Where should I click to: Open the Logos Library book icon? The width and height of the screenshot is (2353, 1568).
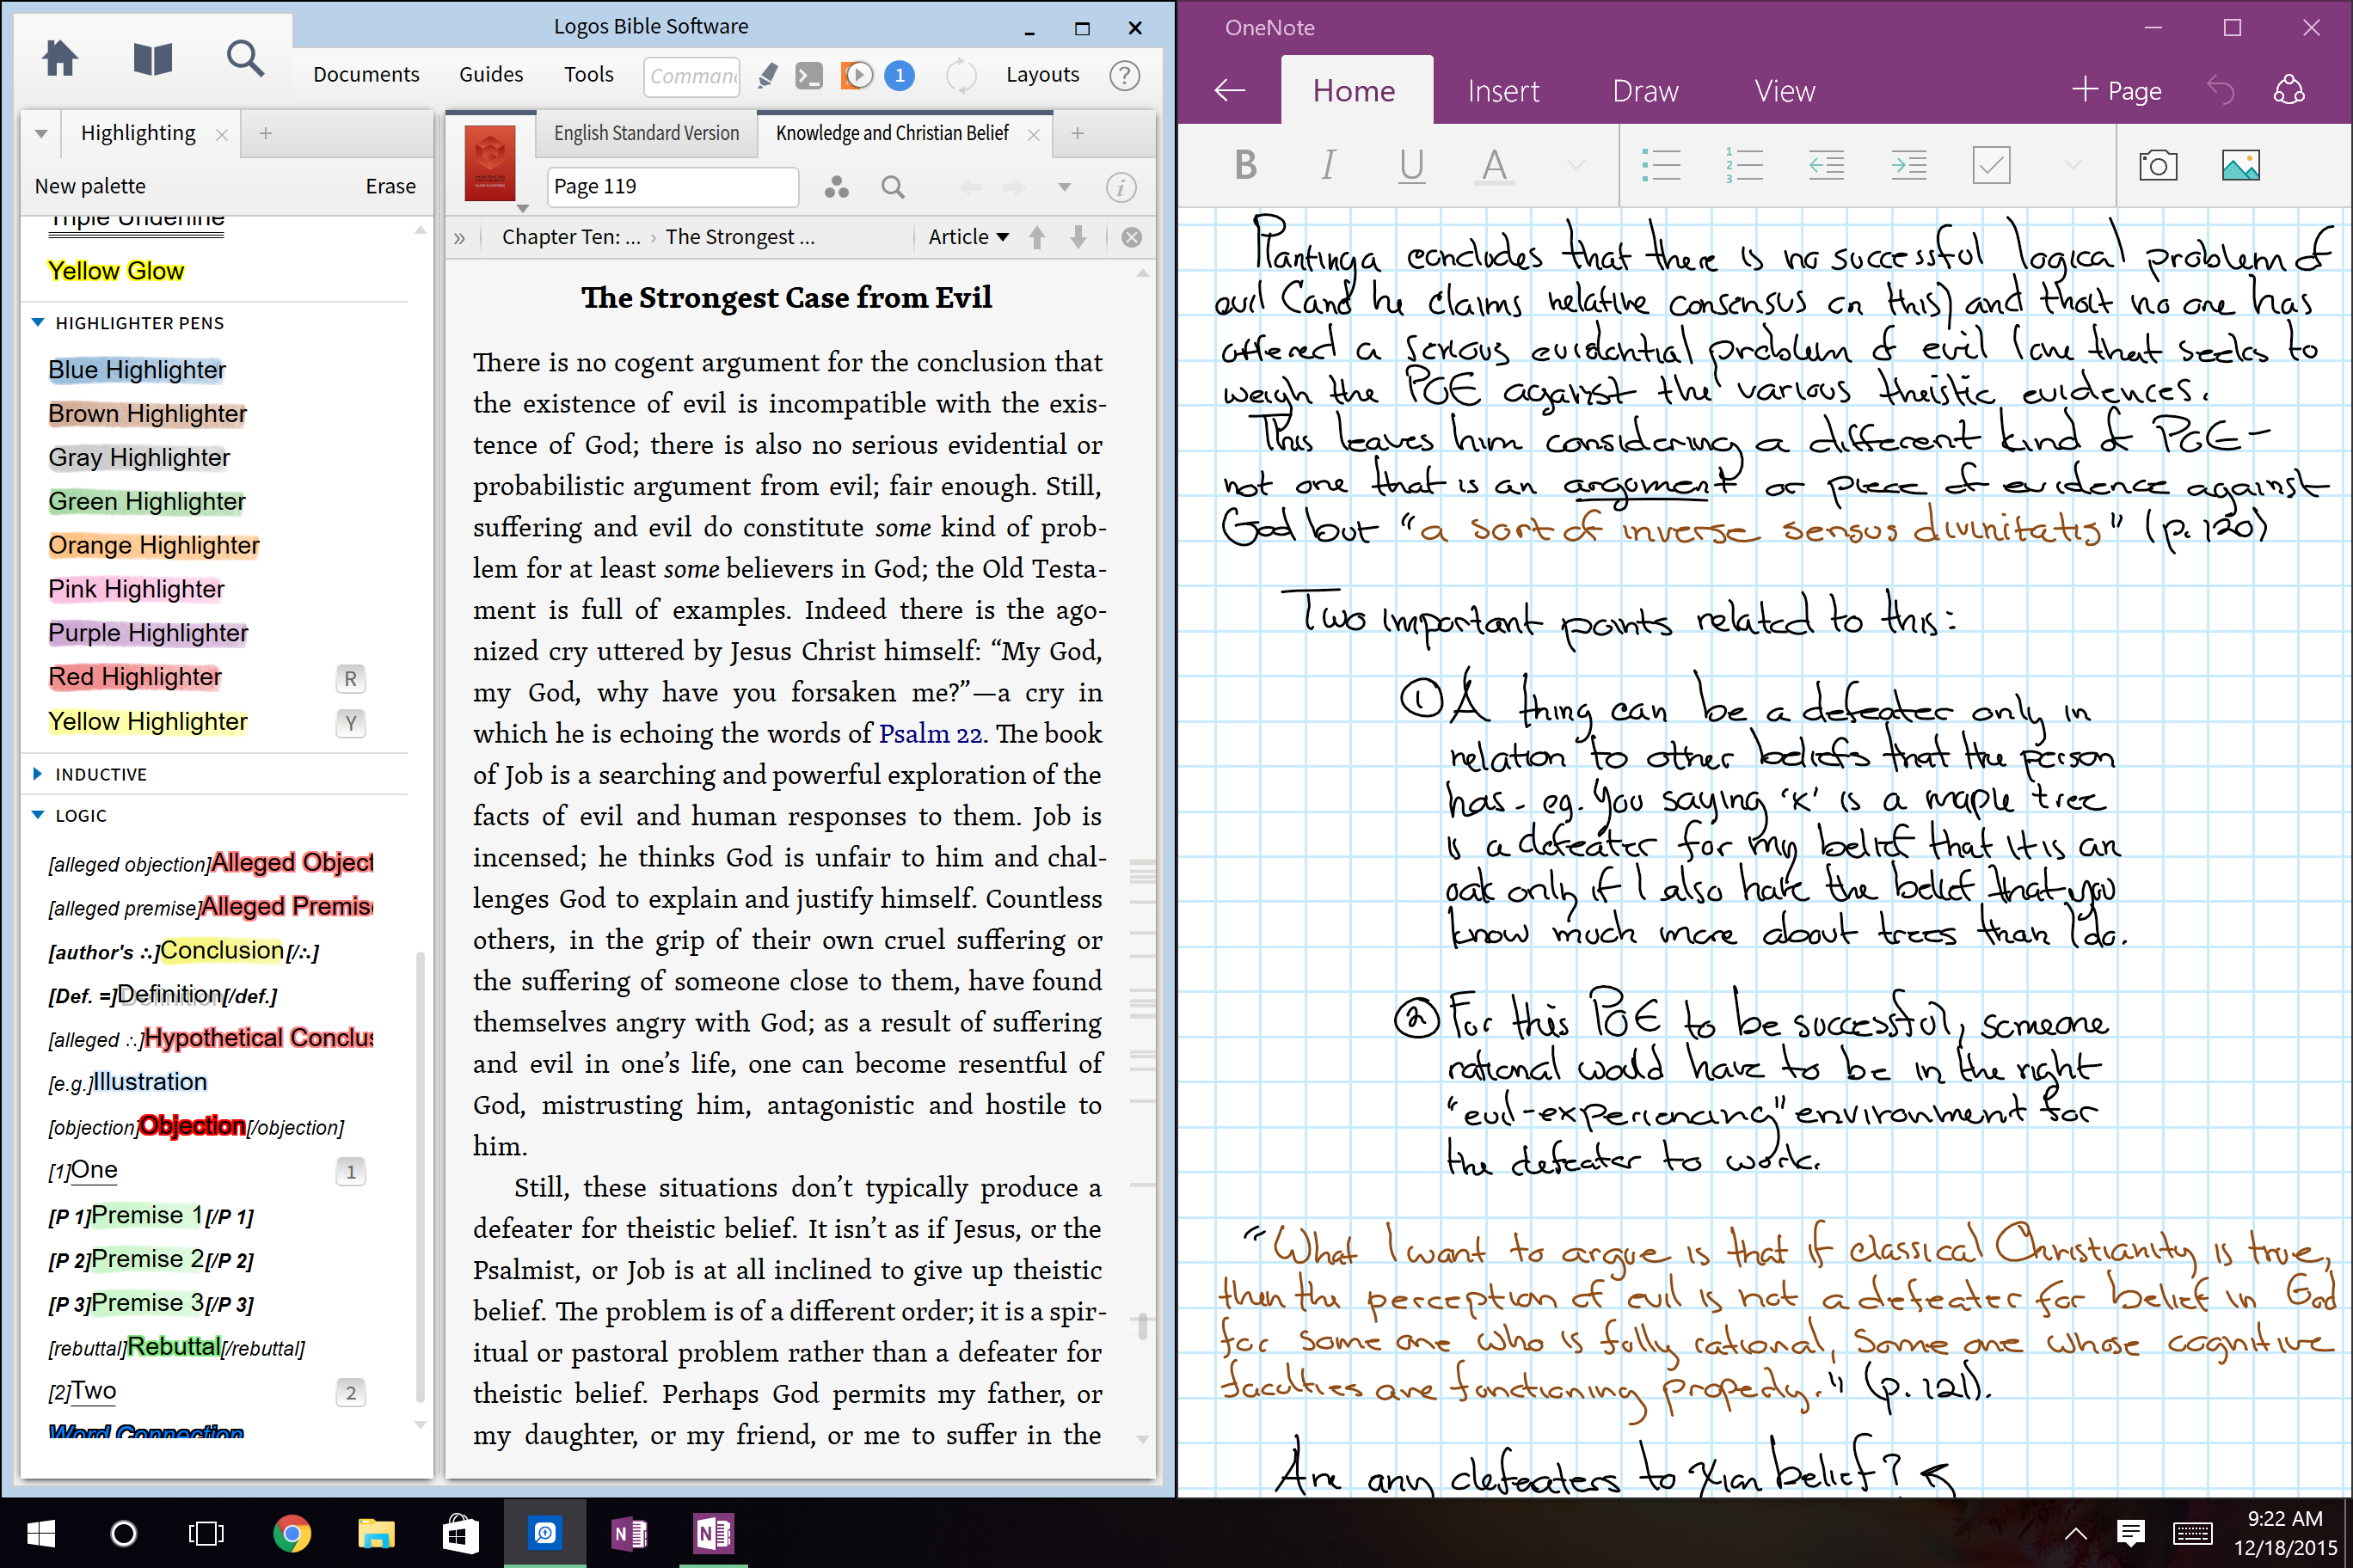[x=152, y=60]
